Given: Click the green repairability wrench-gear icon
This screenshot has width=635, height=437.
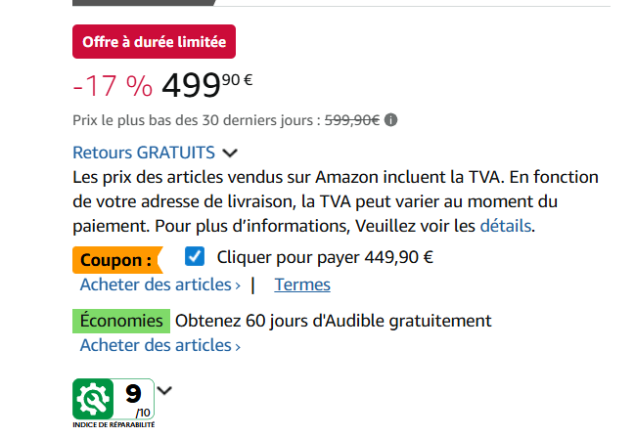Looking at the screenshot, I should 93,399.
